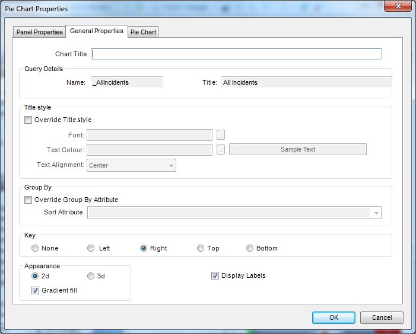The width and height of the screenshot is (416, 334).
Task: Toggle the Display Labels checkbox
Action: pos(215,275)
